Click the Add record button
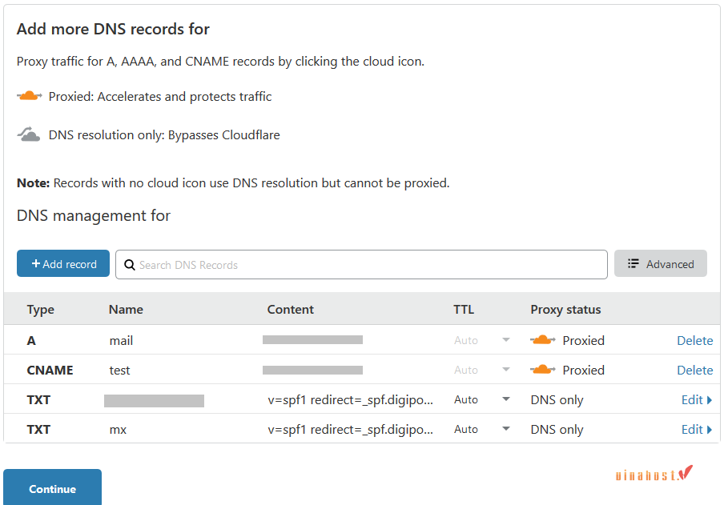The height and width of the screenshot is (505, 724). click(62, 263)
